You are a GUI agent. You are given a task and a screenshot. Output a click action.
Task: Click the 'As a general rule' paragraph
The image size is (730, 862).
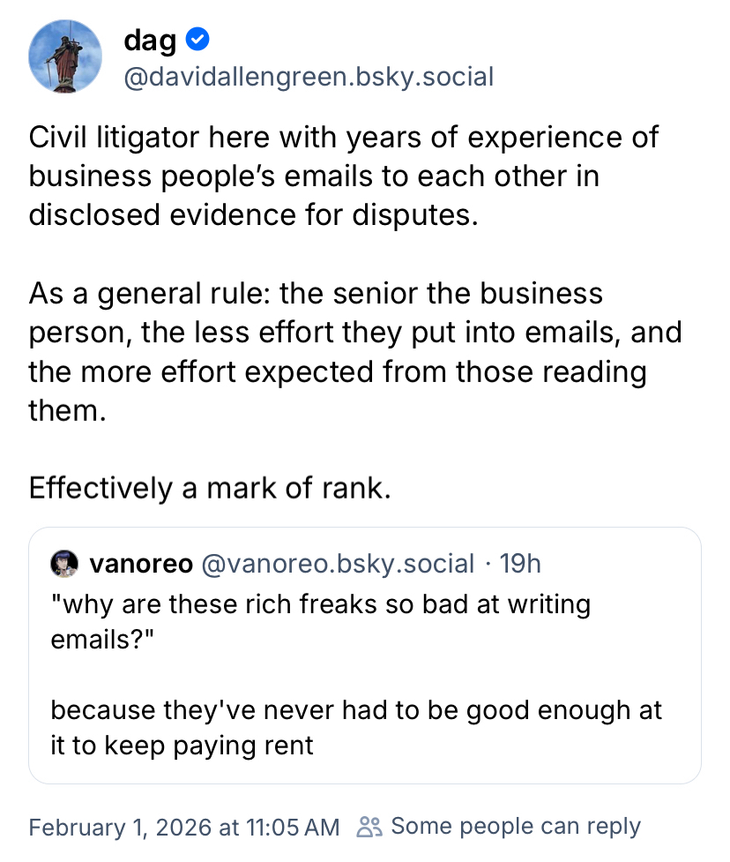353,351
